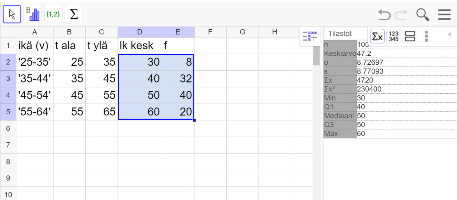This screenshot has height=200, width=457.
Task: Undo the last action
Action: pyautogui.click(x=384, y=15)
